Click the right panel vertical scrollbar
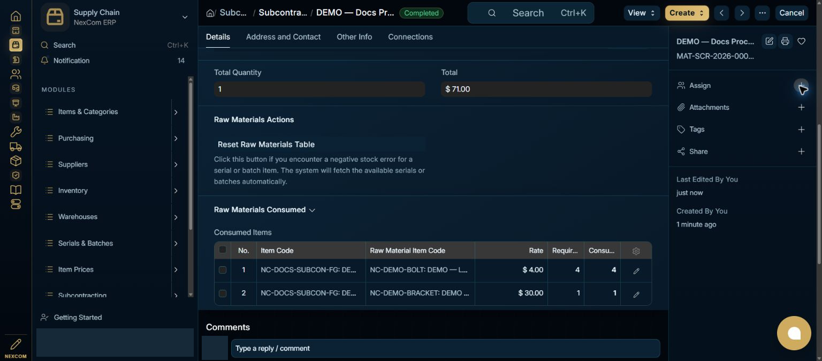This screenshot has width=822, height=361. (x=819, y=194)
